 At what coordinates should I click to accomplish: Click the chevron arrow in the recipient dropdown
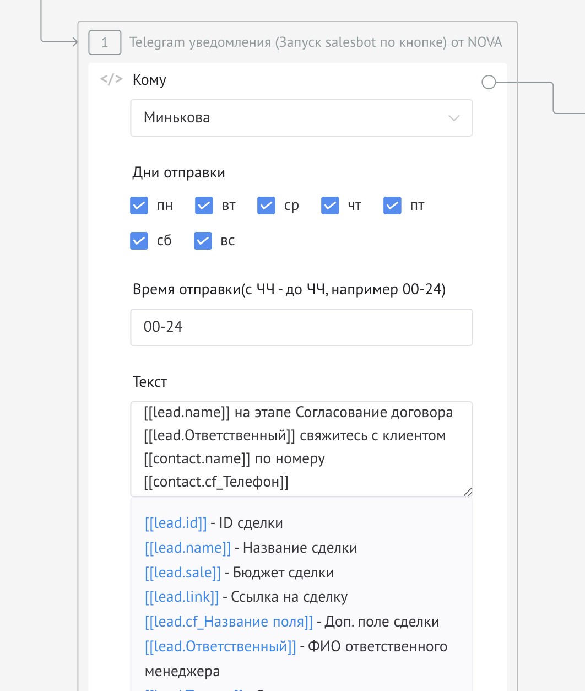coord(454,118)
